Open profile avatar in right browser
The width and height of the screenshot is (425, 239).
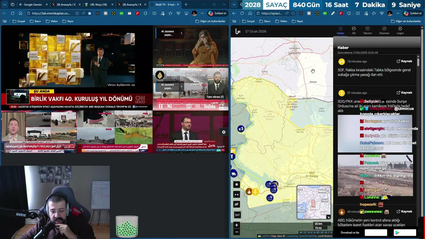click(389, 13)
